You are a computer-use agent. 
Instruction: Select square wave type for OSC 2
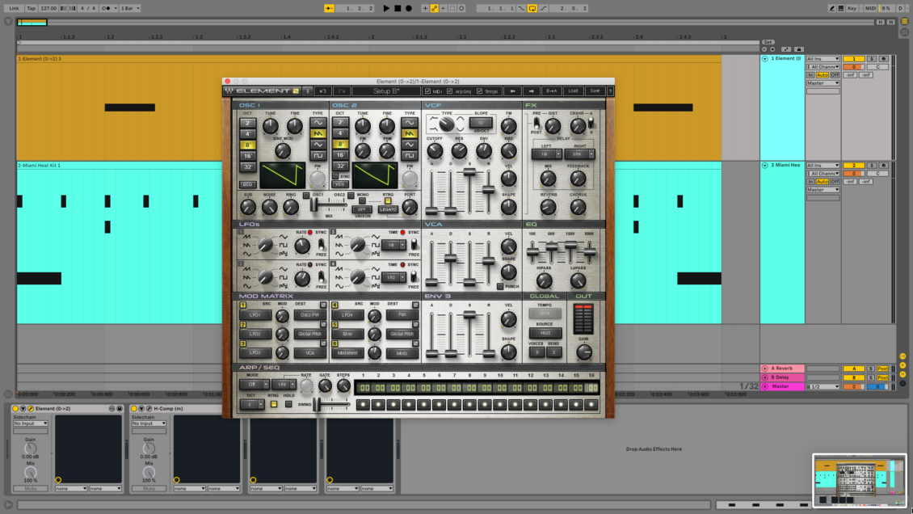[x=410, y=155]
